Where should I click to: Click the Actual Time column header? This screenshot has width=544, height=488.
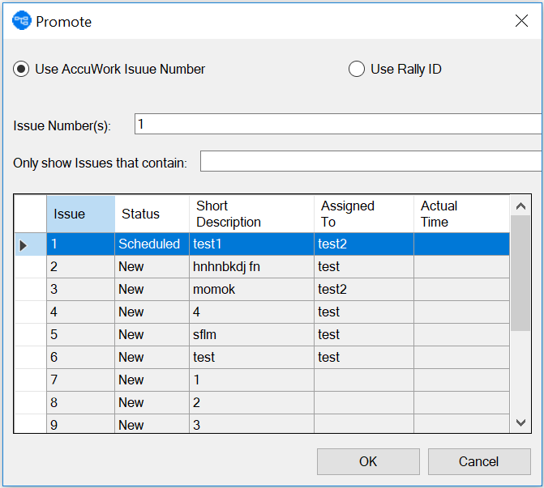(x=460, y=214)
